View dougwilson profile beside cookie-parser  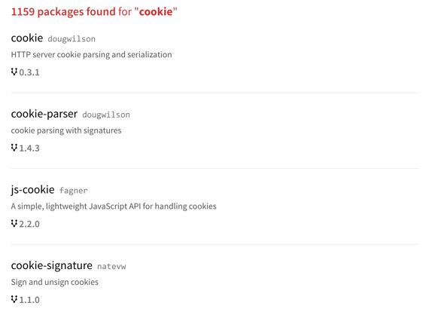point(106,115)
